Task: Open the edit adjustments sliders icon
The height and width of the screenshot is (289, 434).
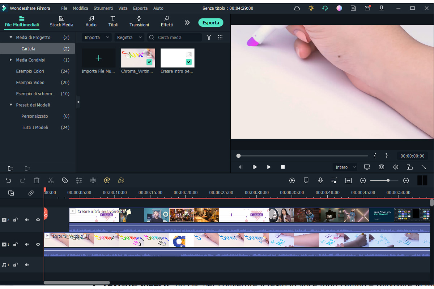Action: (79, 180)
